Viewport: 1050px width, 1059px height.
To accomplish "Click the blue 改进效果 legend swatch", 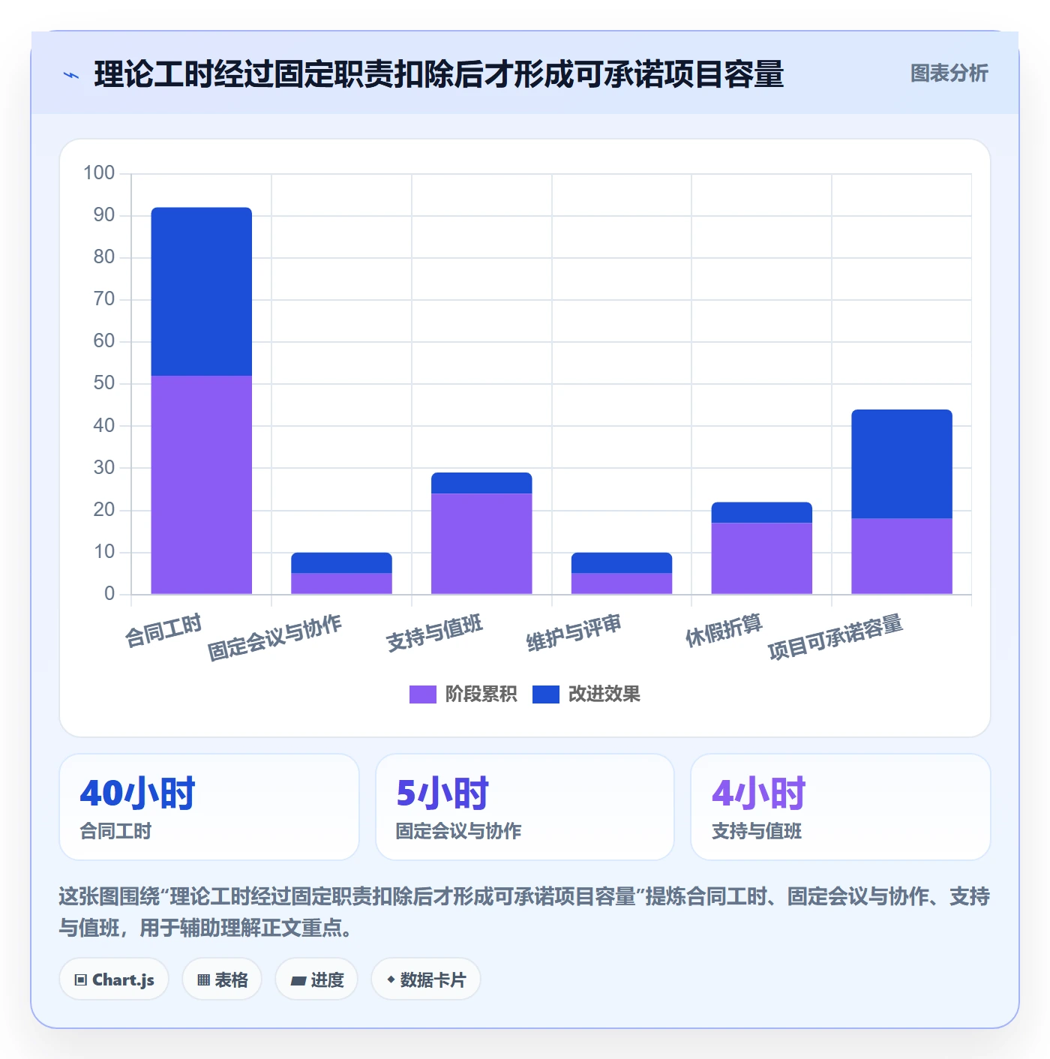I will point(545,694).
